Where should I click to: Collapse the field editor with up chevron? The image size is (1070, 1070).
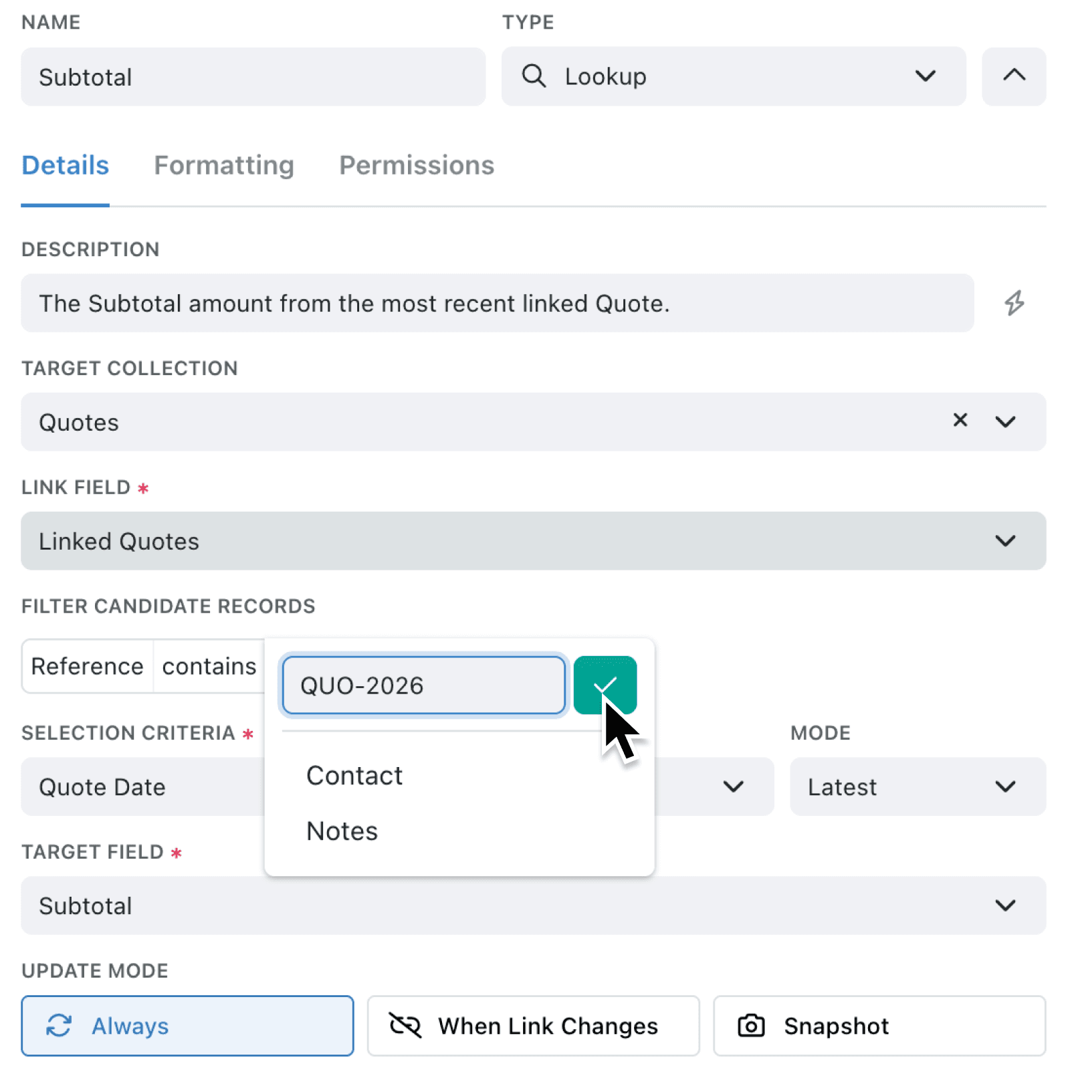pos(1014,76)
